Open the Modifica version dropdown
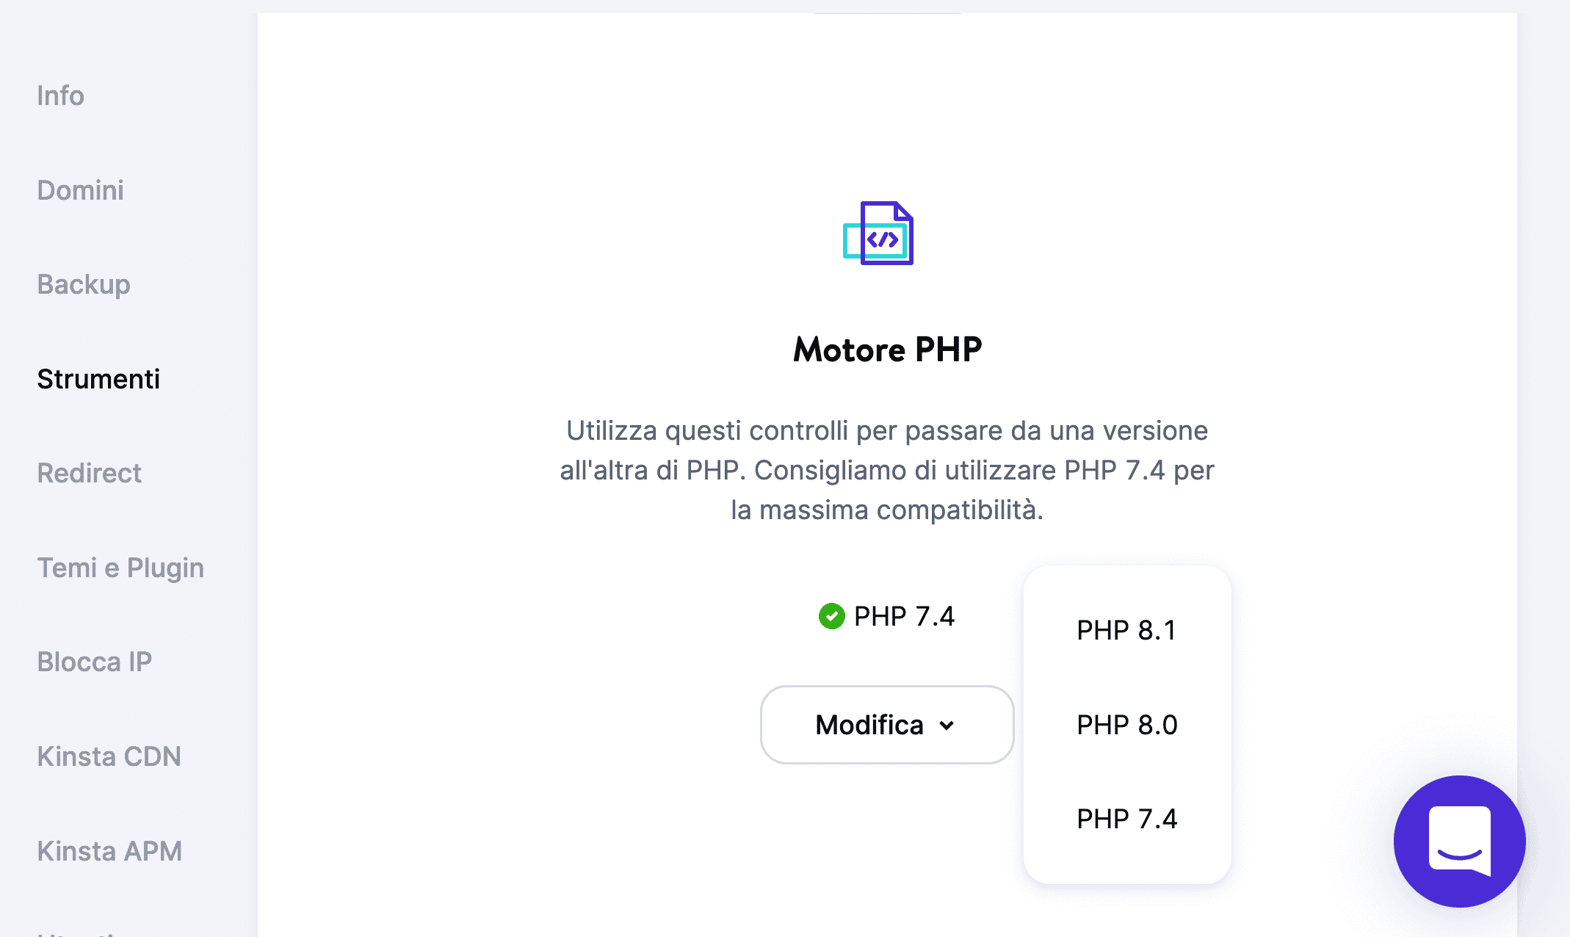The height and width of the screenshot is (937, 1570). [886, 725]
